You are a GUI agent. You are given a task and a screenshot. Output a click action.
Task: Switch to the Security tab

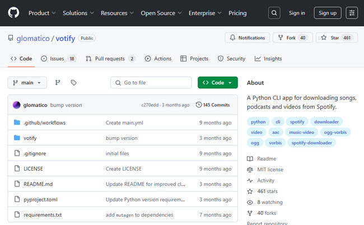click(x=231, y=59)
